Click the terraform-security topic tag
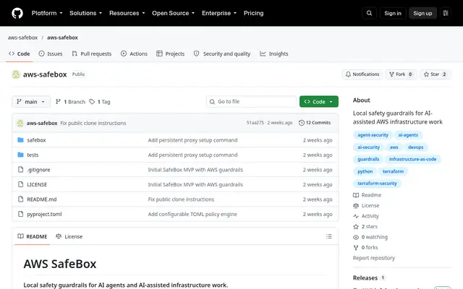This screenshot has width=463, height=289. tap(377, 184)
